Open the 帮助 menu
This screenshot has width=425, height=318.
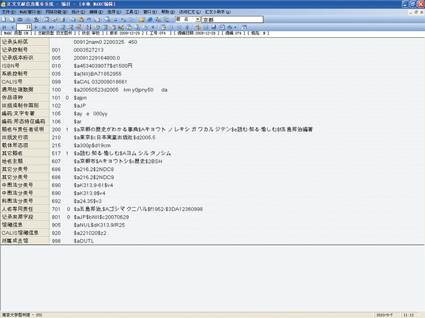168,12
